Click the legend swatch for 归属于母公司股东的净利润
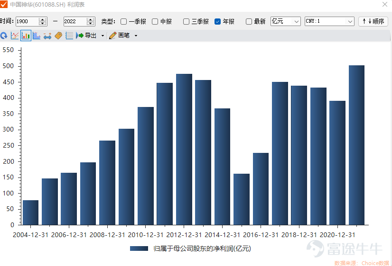 [139, 248]
